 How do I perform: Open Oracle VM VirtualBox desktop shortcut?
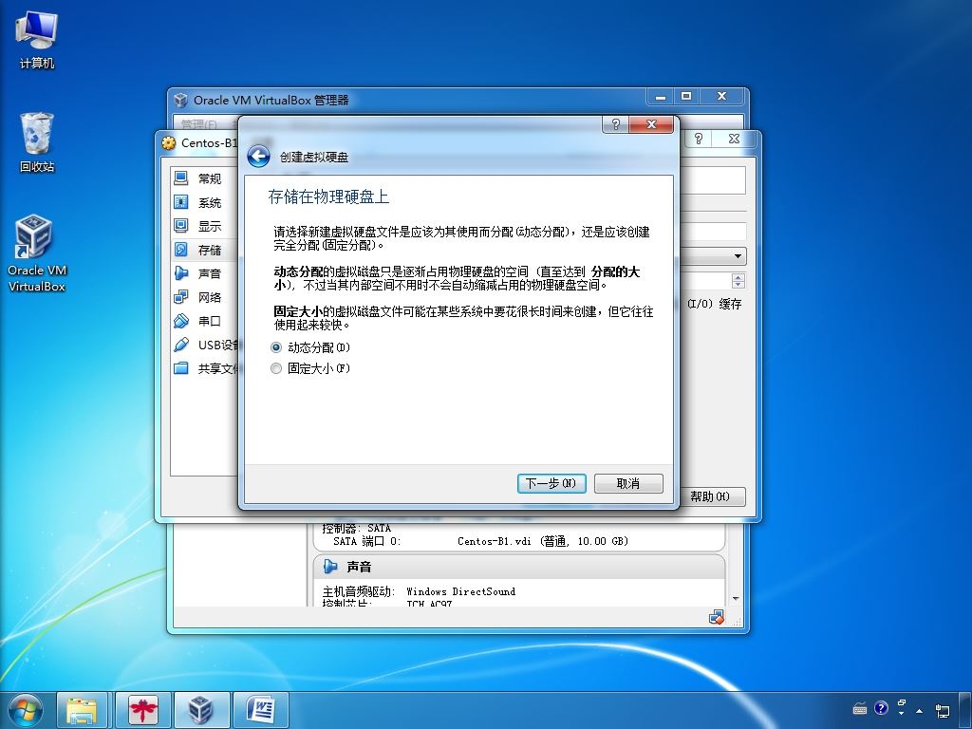pos(37,252)
